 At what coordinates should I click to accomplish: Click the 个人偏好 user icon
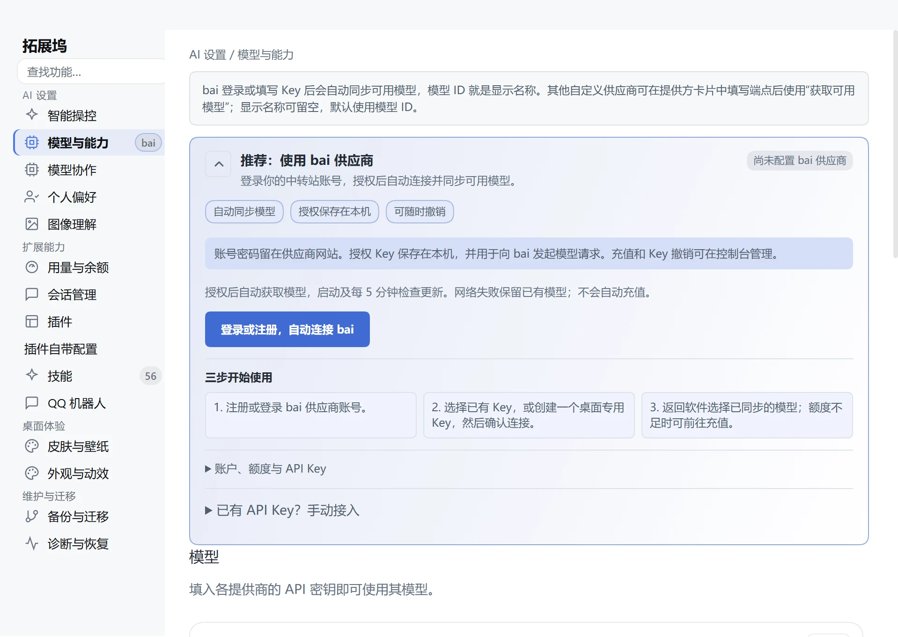[x=32, y=197]
